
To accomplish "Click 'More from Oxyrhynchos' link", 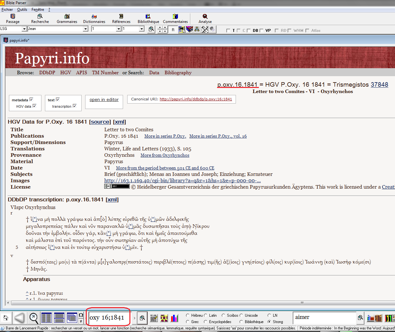I will click(x=165, y=155).
